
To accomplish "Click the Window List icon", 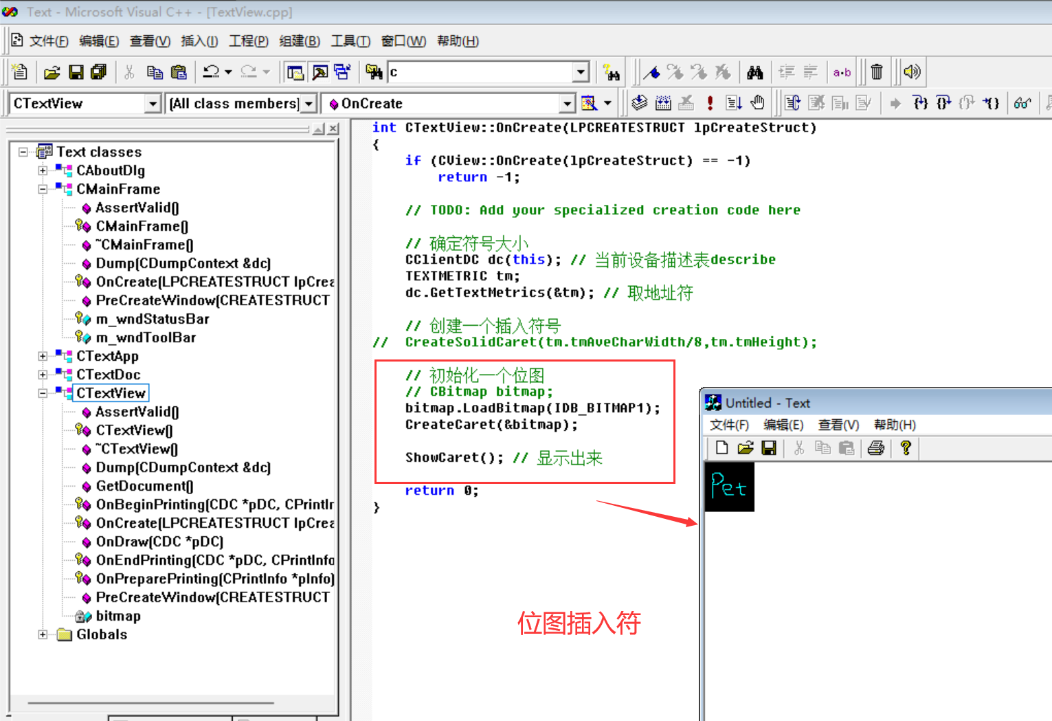I will (342, 71).
